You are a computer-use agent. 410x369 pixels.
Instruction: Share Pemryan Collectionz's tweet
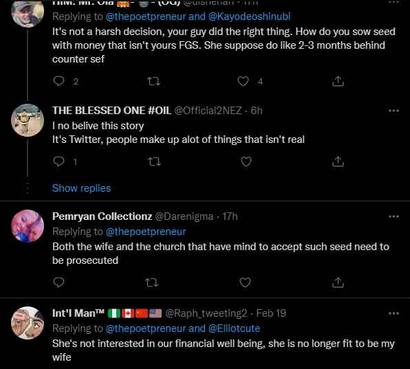[338, 282]
